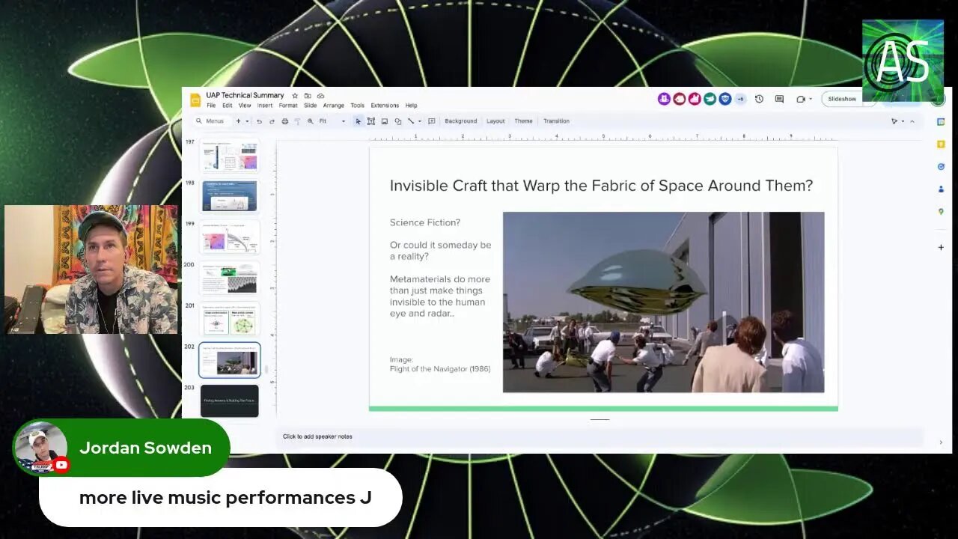Image resolution: width=958 pixels, height=539 pixels.
Task: Open the Maps side panel icon
Action: tap(941, 212)
